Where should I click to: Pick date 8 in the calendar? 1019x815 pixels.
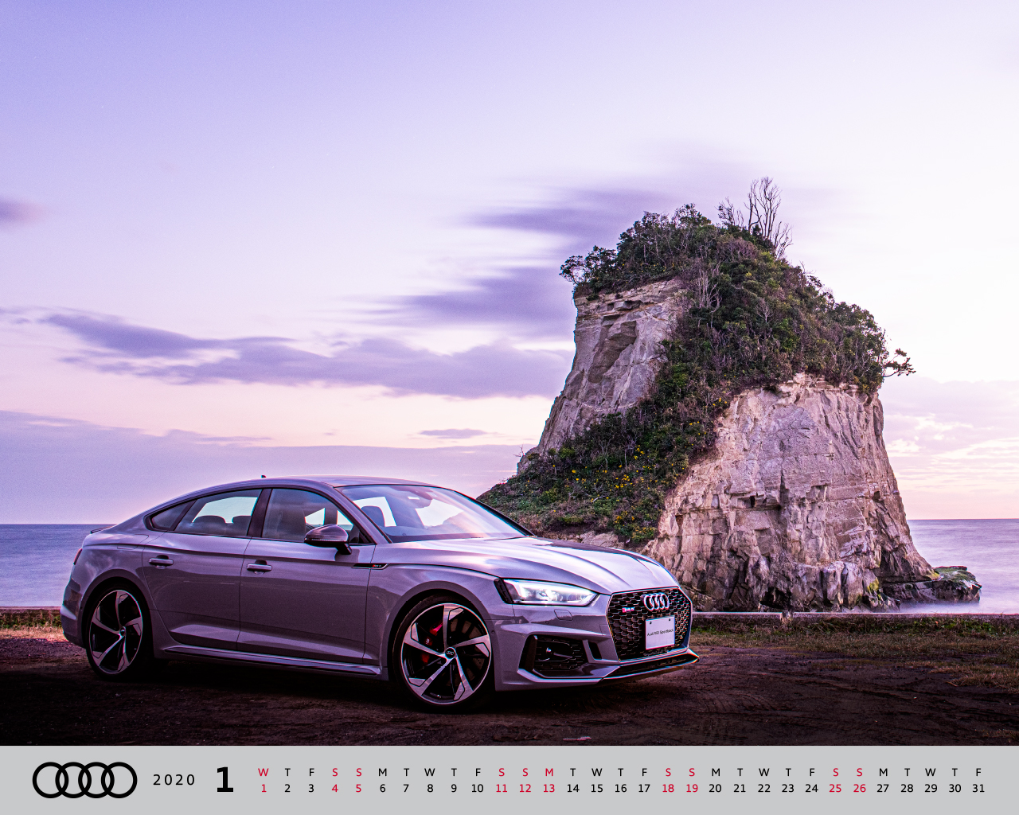point(430,788)
